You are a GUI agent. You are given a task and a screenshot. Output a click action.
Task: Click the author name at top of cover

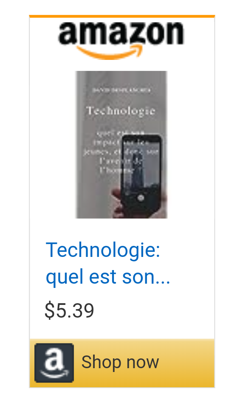click(121, 90)
